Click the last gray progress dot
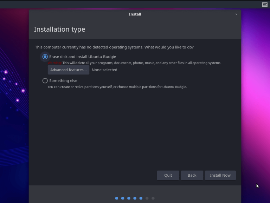This screenshot has width=270, height=203. click(153, 198)
